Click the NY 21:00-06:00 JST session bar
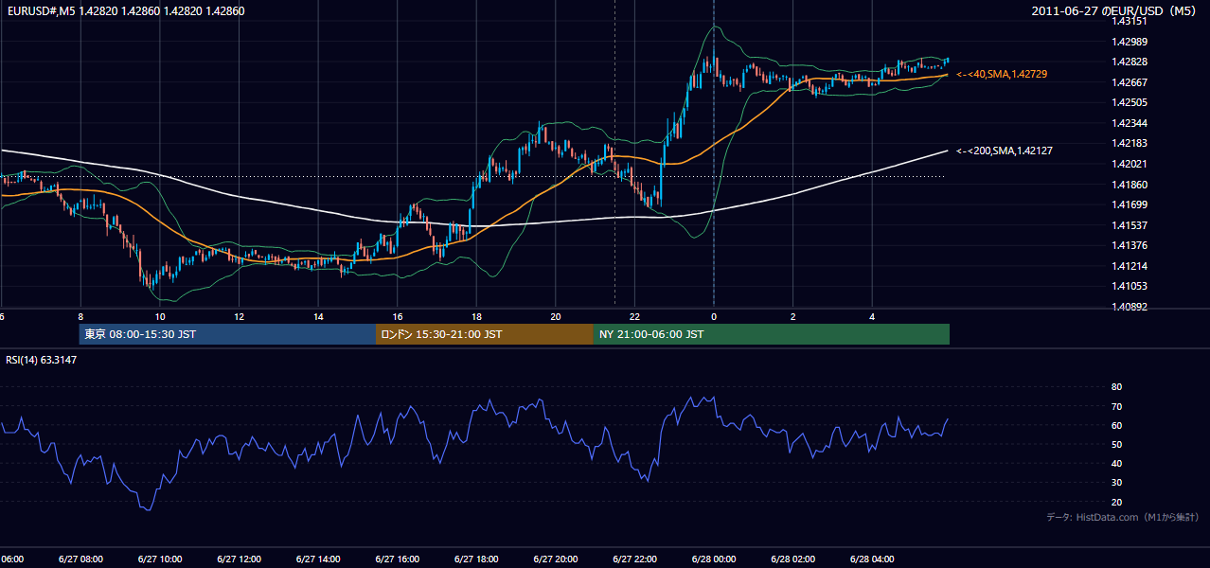Screen dimensions: 1210x568 [772, 334]
